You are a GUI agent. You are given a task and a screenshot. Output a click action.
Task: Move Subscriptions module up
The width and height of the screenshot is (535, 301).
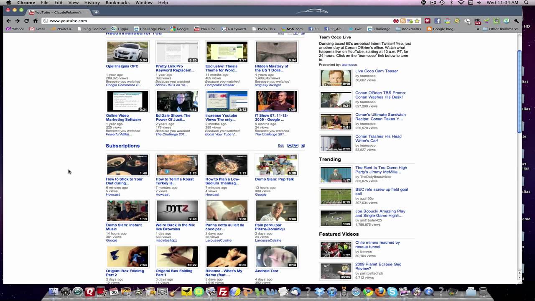click(x=290, y=145)
